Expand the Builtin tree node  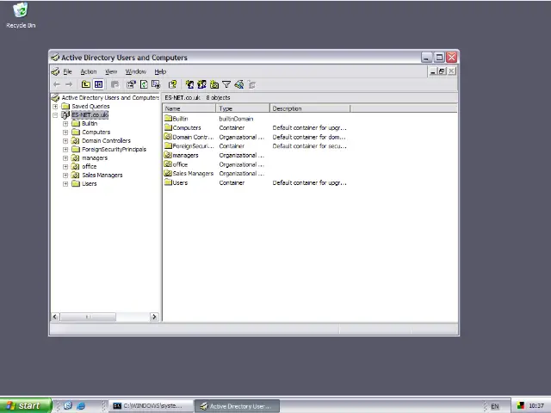65,124
